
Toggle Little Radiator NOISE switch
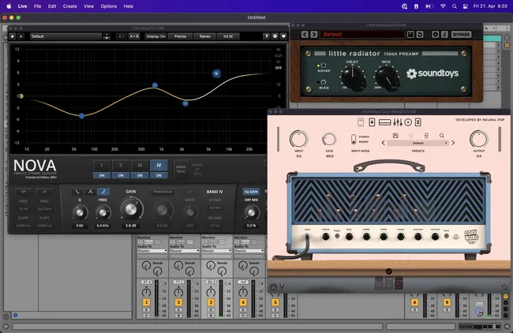[323, 65]
